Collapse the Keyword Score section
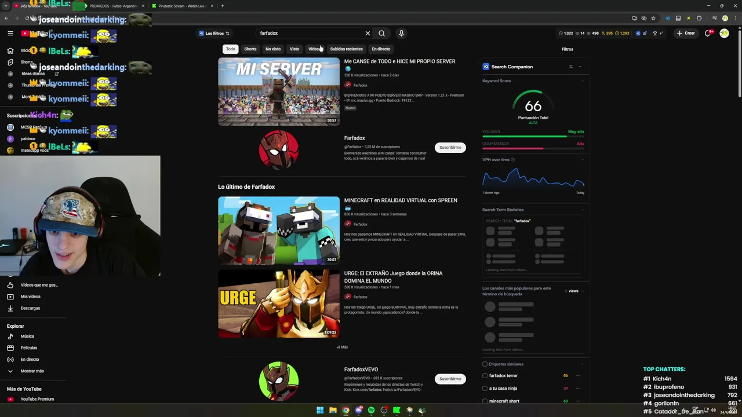This screenshot has height=417, width=742. (x=582, y=81)
